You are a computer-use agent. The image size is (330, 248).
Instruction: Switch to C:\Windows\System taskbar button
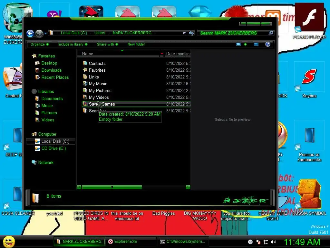point(182,242)
